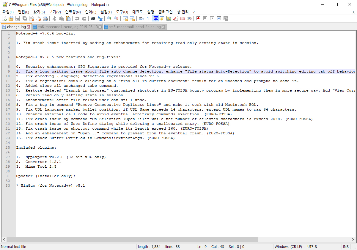Open the 매크로 menu
The width and height of the screenshot is (357, 250).
138,12
